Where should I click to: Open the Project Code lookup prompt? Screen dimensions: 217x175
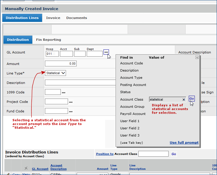coord(71,102)
